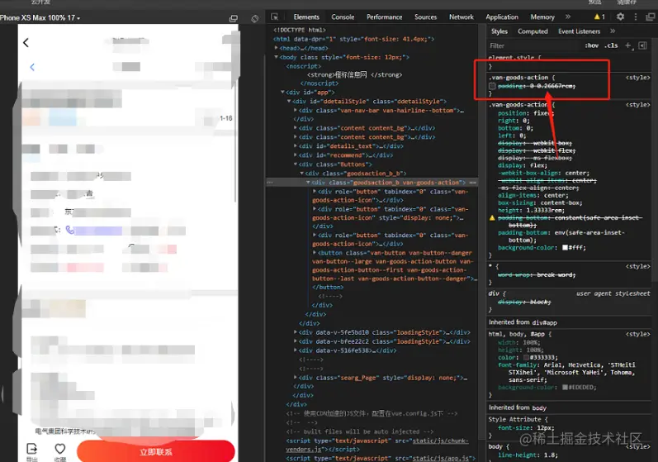
Task: Show more DevTools tabs chevron
Action: (568, 17)
